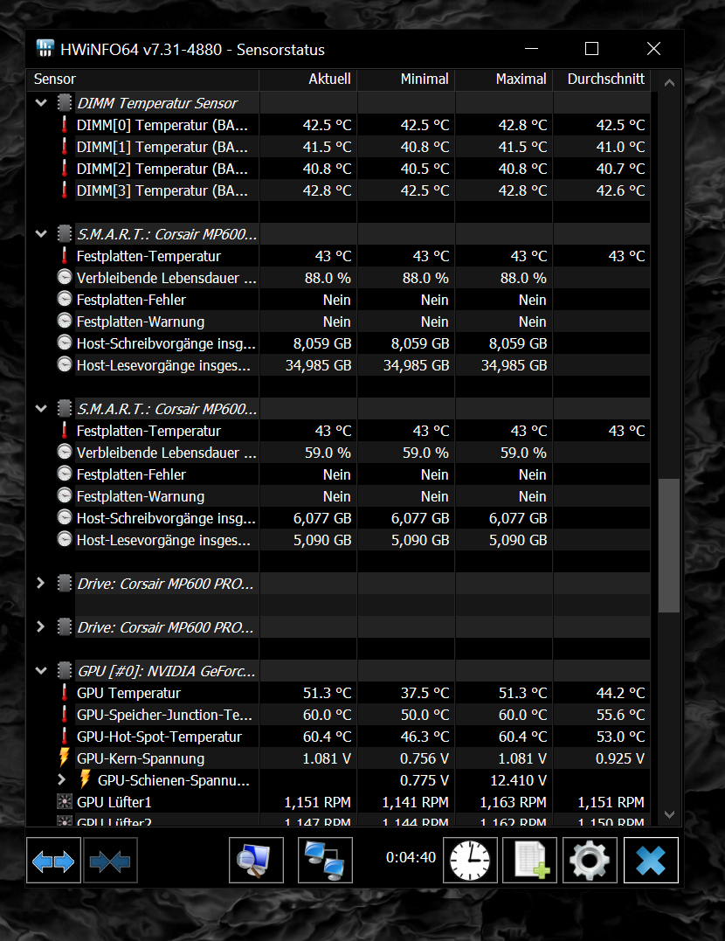Start logging with the sheet-plus icon
Viewport: 725px width, 941px height.
click(x=530, y=861)
